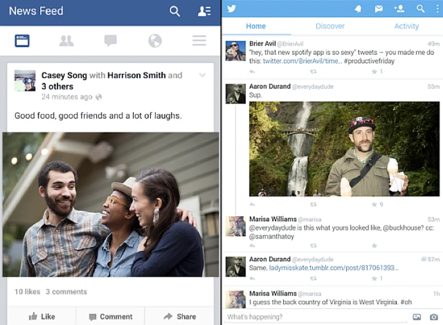The image size is (443, 325).
Task: Click Twitter add people icon
Action: [399, 9]
